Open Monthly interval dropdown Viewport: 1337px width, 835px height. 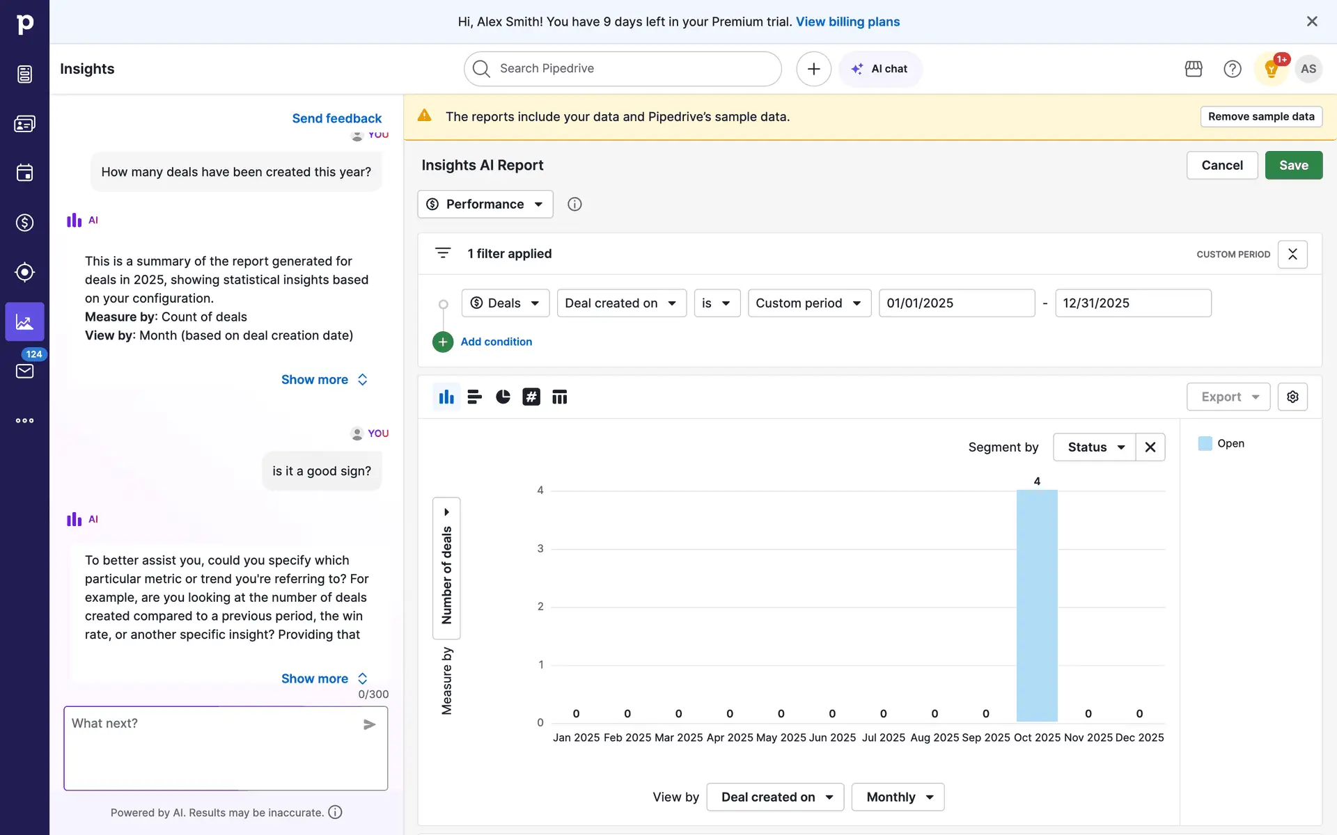pyautogui.click(x=898, y=797)
